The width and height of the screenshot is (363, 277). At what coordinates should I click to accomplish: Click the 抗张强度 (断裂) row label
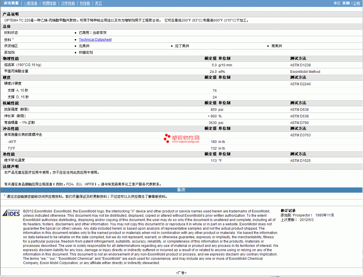pyautogui.click(x=16, y=109)
